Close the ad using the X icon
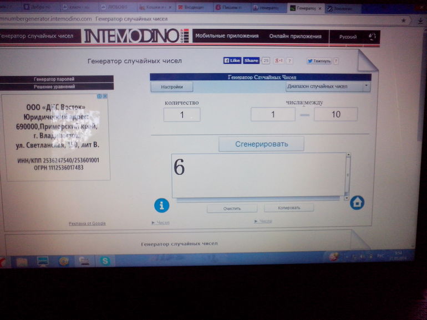Viewport: 427px width, 320px height. [x=105, y=96]
